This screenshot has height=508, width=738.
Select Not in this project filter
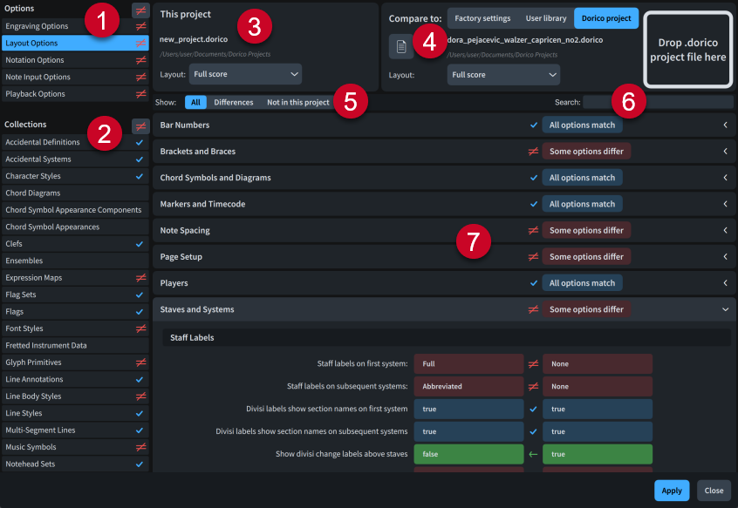(298, 103)
